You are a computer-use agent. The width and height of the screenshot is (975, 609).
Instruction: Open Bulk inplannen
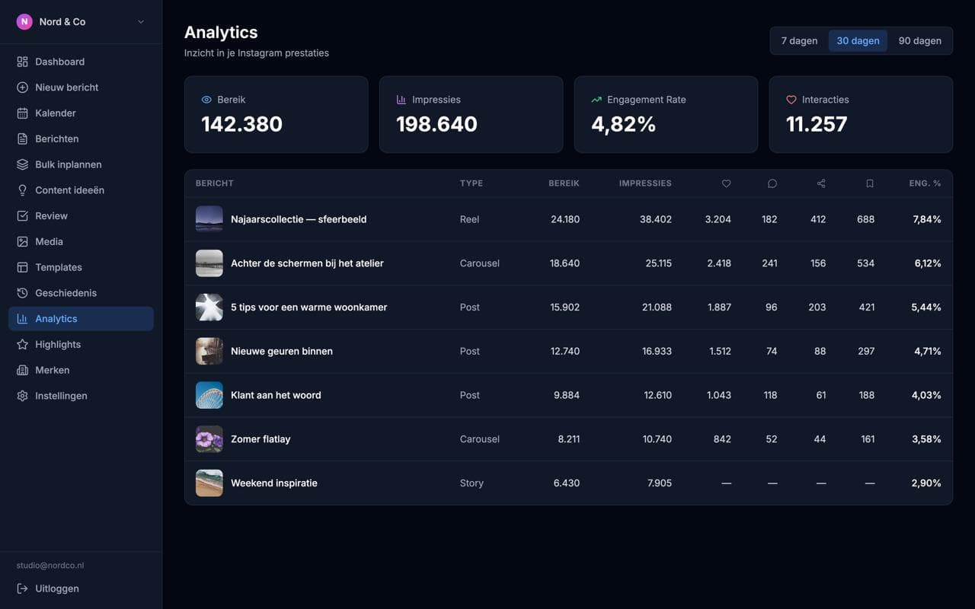(x=81, y=164)
